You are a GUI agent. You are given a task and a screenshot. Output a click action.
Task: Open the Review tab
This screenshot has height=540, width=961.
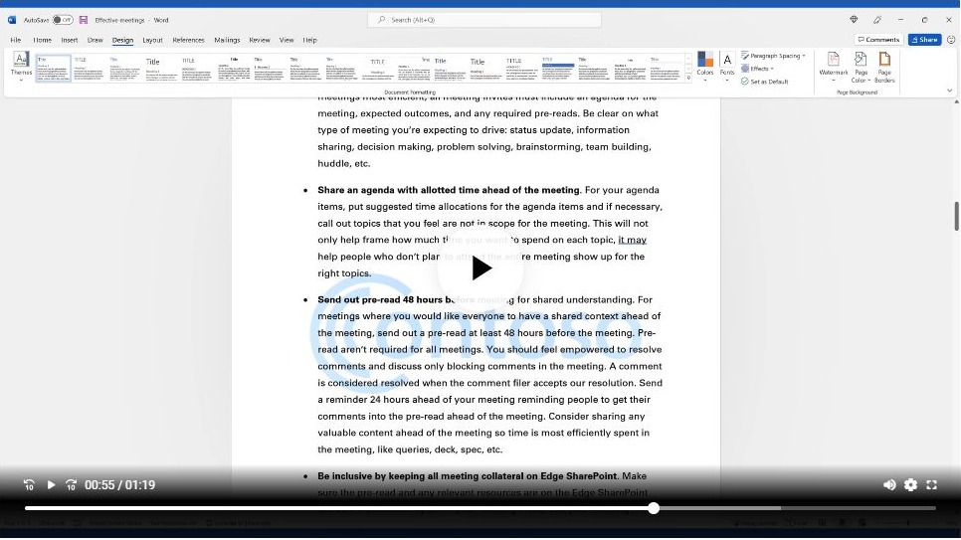click(260, 40)
